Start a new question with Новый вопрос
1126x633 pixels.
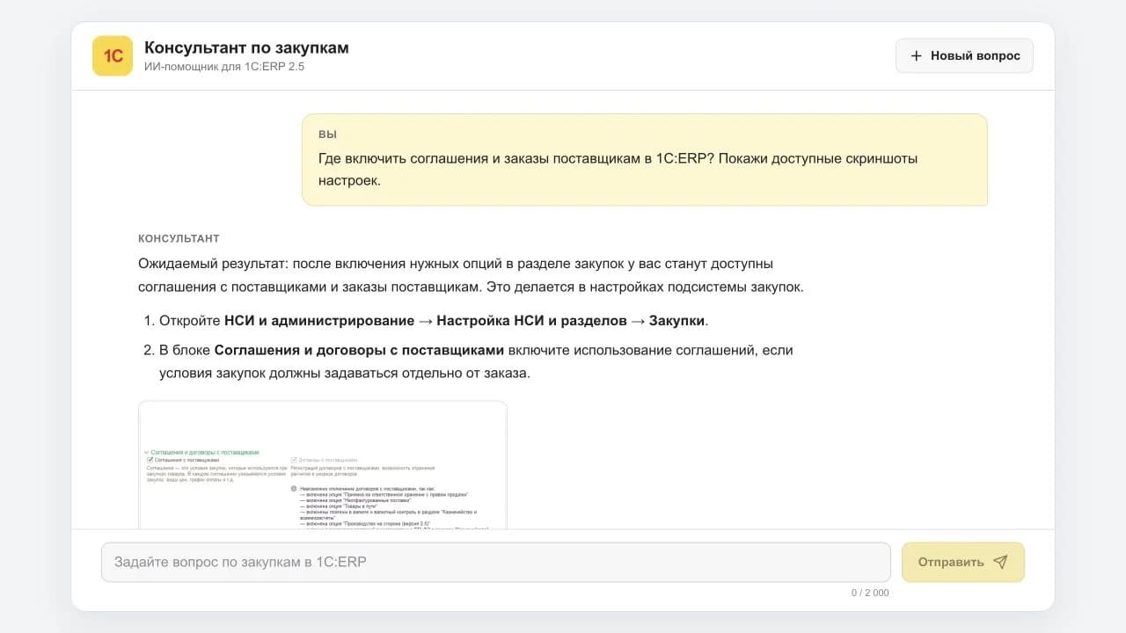click(x=964, y=55)
